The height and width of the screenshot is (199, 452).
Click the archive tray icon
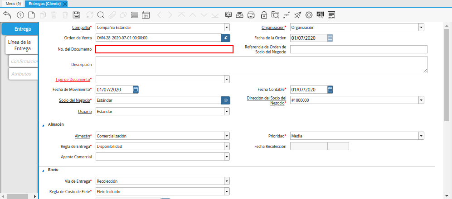[239, 15]
